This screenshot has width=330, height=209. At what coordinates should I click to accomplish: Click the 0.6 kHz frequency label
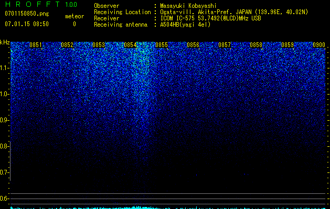tap(4, 199)
